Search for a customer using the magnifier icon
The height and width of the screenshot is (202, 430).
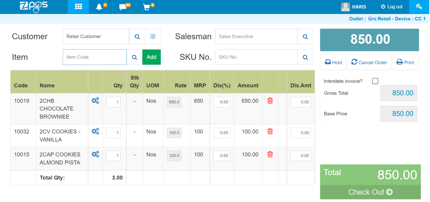pos(137,36)
